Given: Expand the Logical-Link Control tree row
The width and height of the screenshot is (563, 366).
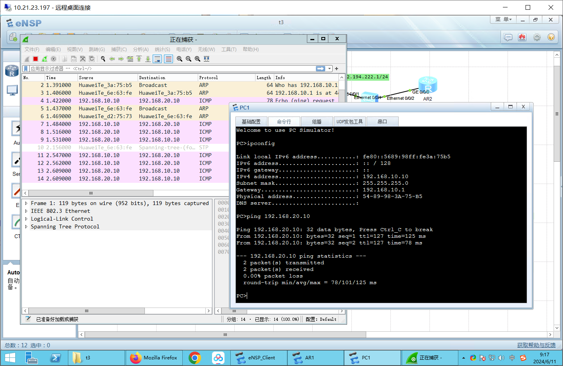Looking at the screenshot, I should (x=26, y=219).
